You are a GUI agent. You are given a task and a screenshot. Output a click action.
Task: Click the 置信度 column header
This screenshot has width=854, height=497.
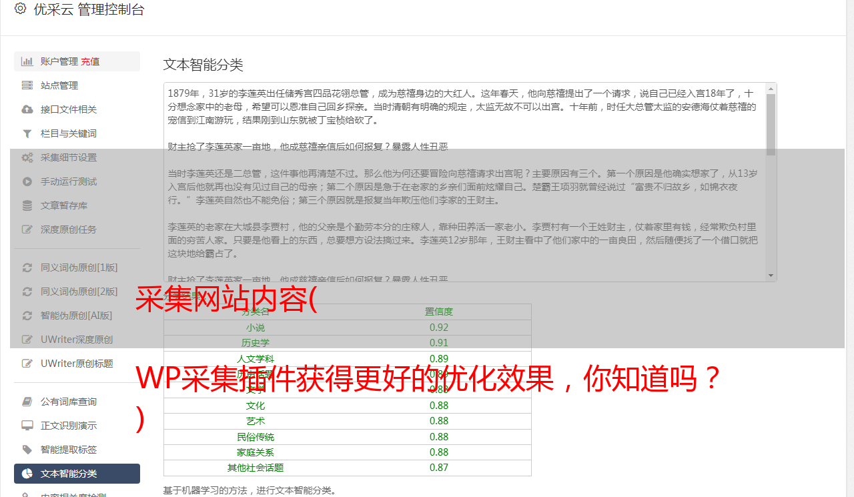click(x=439, y=312)
